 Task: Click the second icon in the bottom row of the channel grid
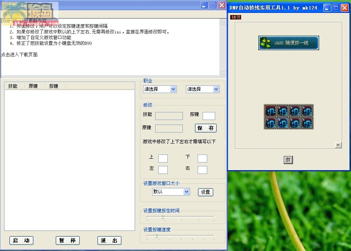(x=282, y=123)
